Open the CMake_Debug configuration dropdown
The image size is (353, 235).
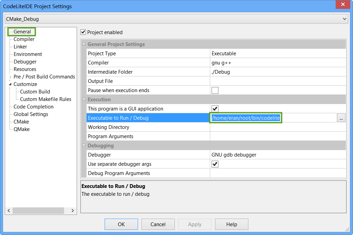pos(176,19)
